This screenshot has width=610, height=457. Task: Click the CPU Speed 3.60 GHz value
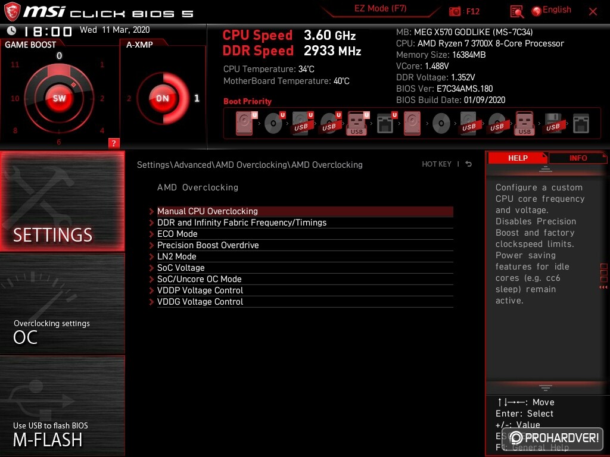click(x=329, y=35)
